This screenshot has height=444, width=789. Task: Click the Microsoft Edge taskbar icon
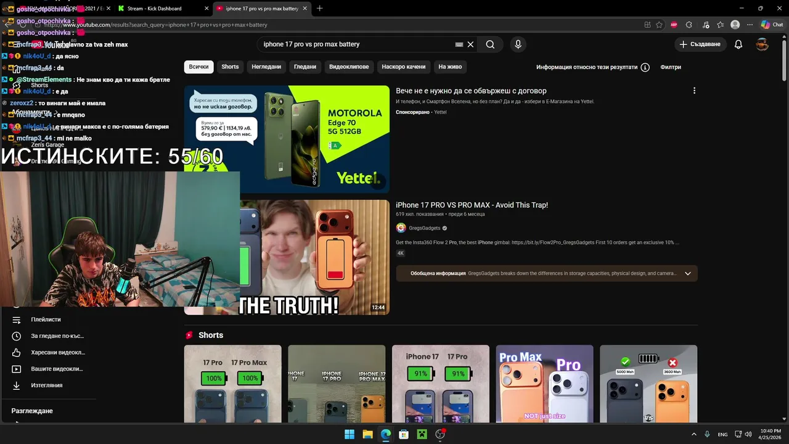[x=385, y=434]
